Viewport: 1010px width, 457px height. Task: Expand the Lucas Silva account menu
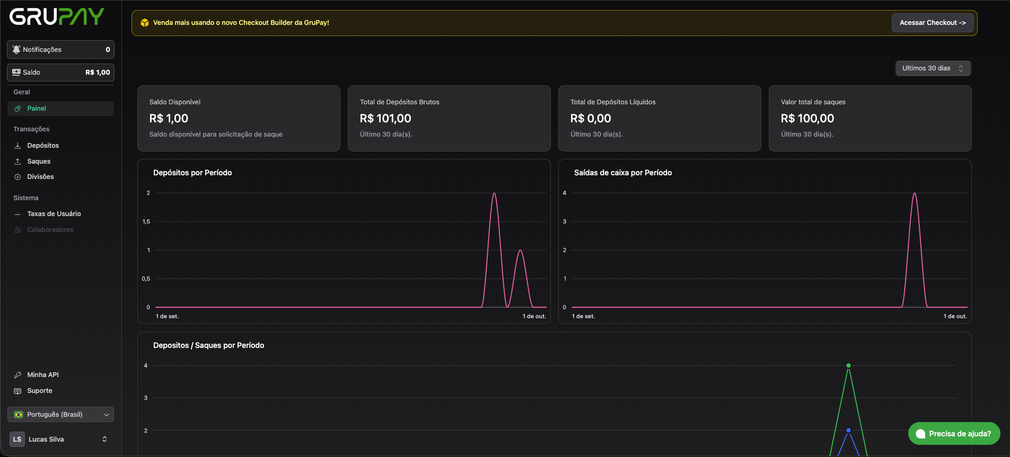[60, 439]
